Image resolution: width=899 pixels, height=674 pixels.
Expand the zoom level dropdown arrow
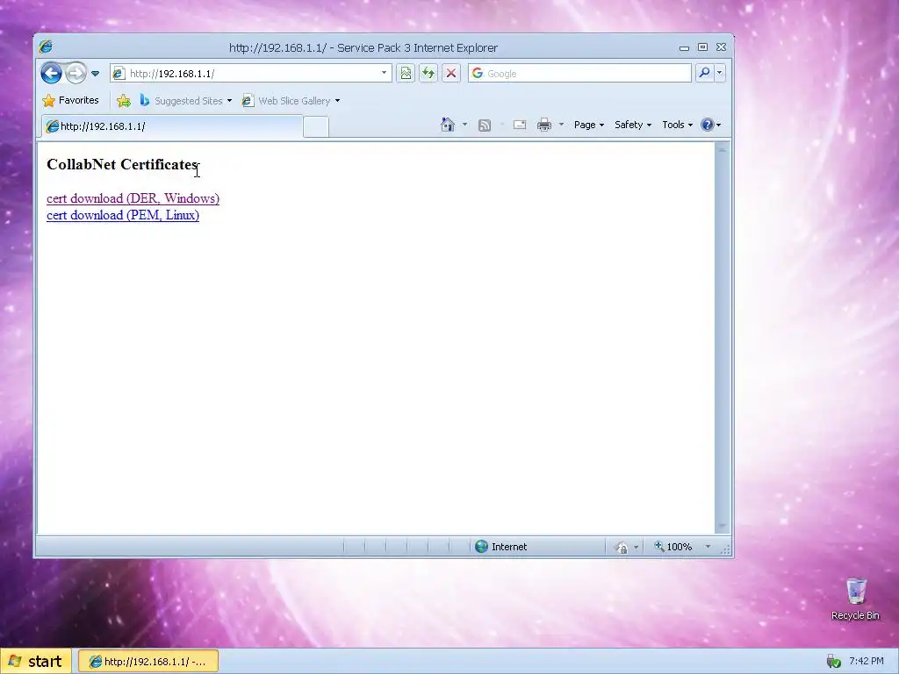(x=708, y=547)
